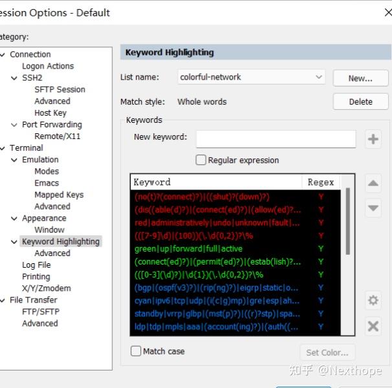Screen dimensions: 392x388
Task: Select Advanced under Emulation
Action: point(52,206)
